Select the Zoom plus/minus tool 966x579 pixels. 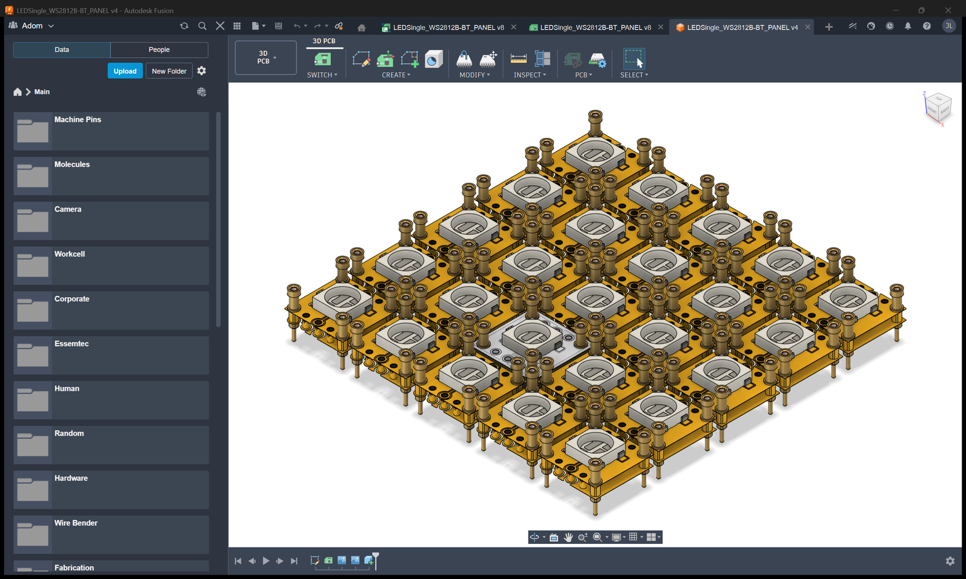pyautogui.click(x=583, y=537)
